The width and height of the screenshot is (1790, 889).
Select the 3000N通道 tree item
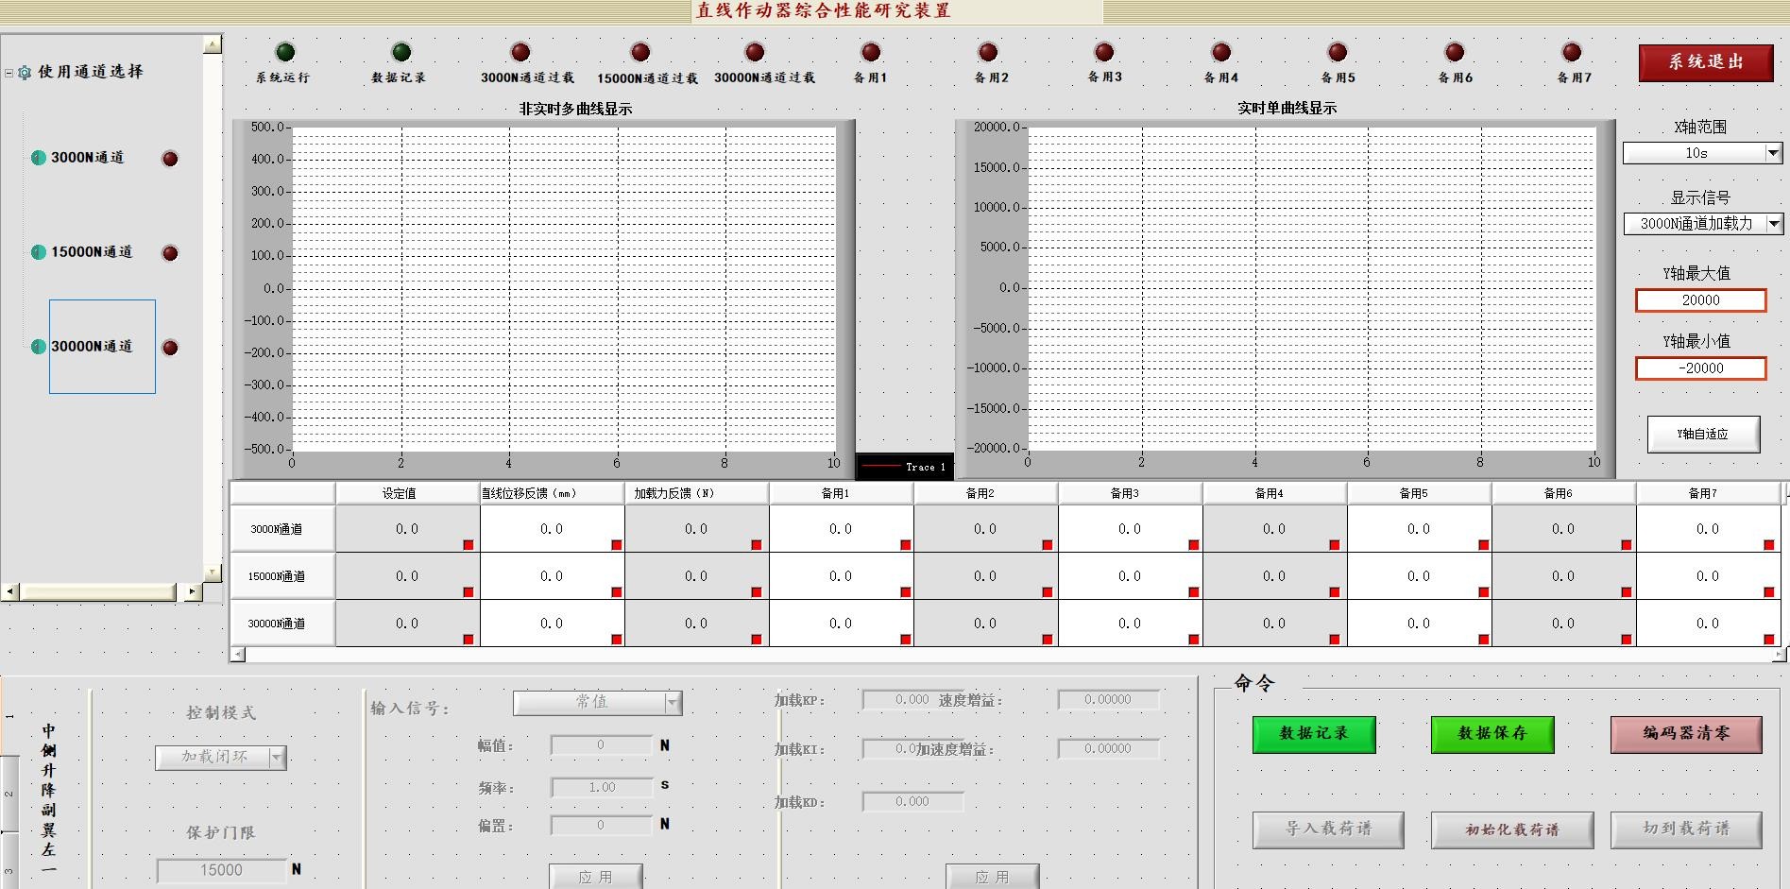pos(88,158)
